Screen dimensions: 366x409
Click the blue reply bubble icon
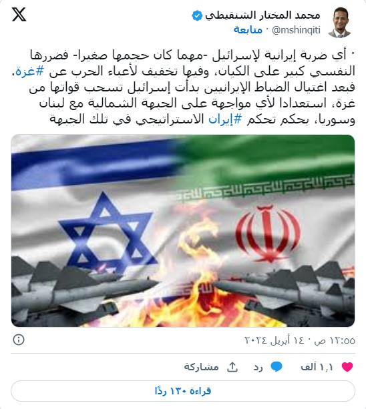click(x=277, y=367)
